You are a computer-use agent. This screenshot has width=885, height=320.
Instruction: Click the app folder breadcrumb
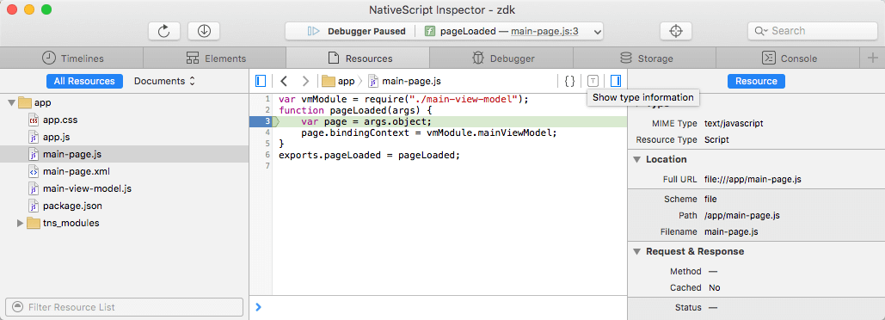(x=338, y=81)
